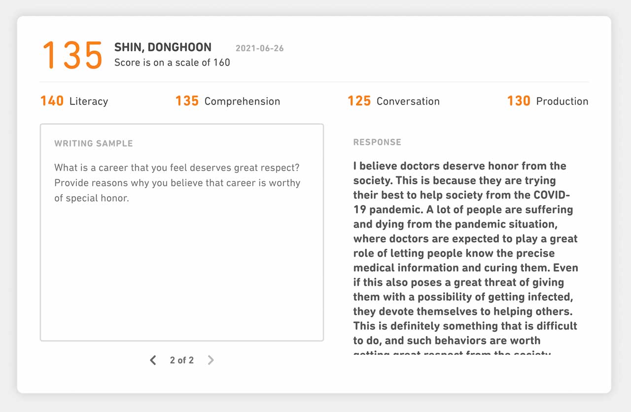Click the career respect prompt question text
The image size is (631, 412).
177,183
